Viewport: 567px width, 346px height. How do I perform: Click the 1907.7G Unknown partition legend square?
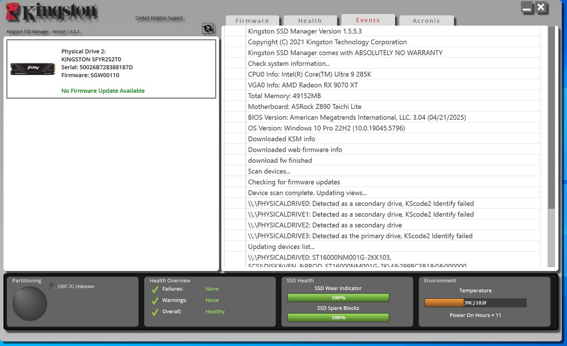tap(53, 287)
